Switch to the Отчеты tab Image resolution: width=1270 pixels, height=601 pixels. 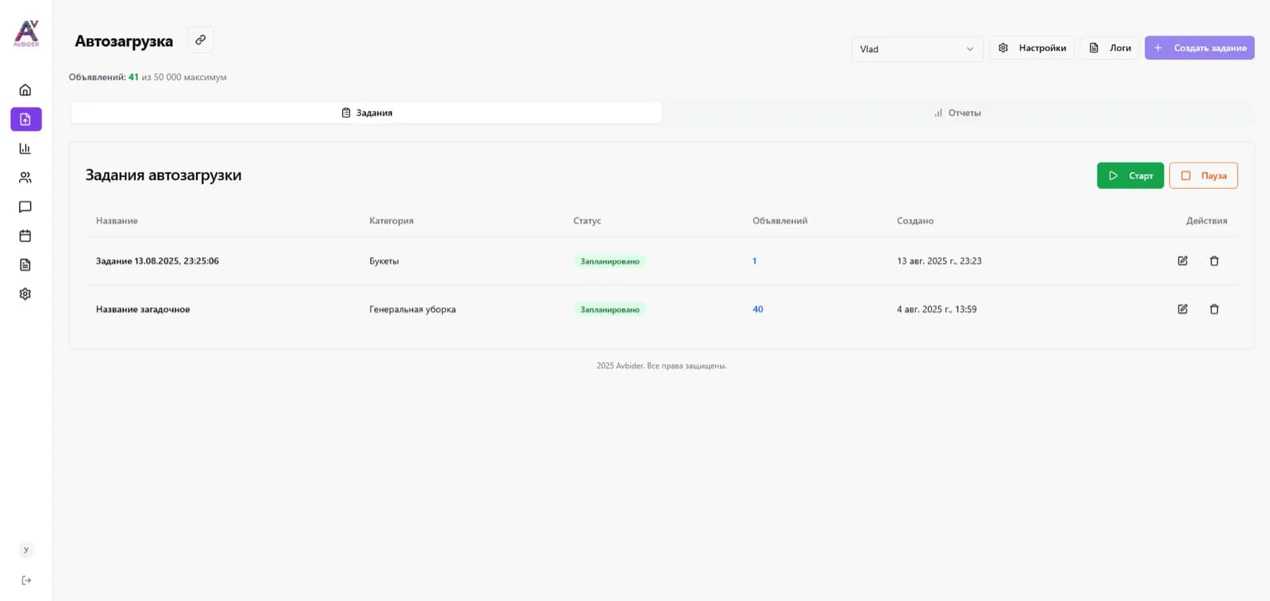tap(958, 113)
